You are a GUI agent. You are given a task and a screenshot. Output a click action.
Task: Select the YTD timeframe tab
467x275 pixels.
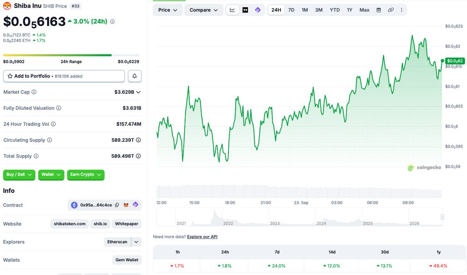coord(335,10)
